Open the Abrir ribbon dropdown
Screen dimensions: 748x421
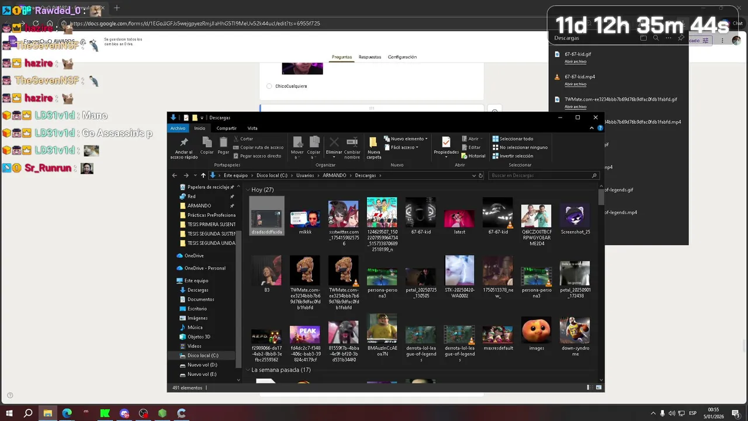[x=472, y=139]
